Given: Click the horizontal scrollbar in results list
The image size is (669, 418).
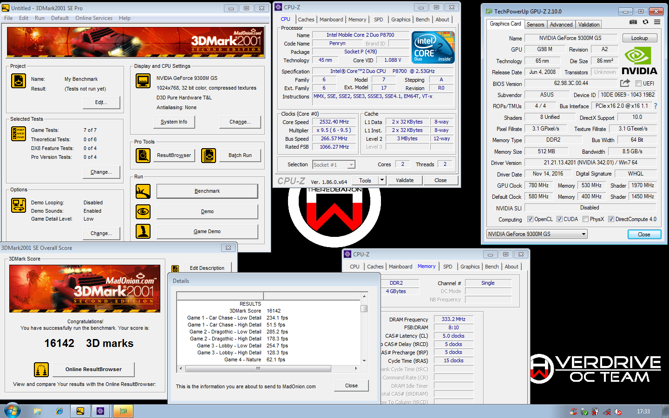Looking at the screenshot, I should coord(258,368).
